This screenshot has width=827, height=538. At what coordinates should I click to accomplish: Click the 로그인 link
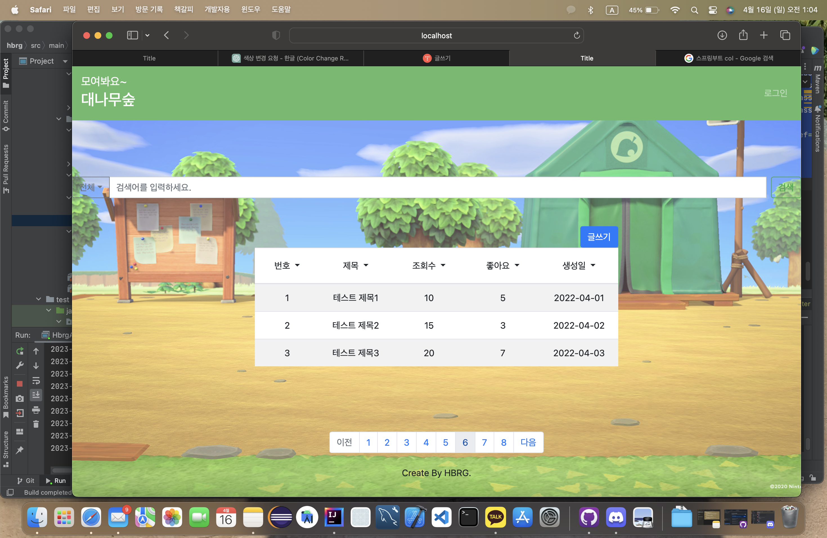[775, 93]
